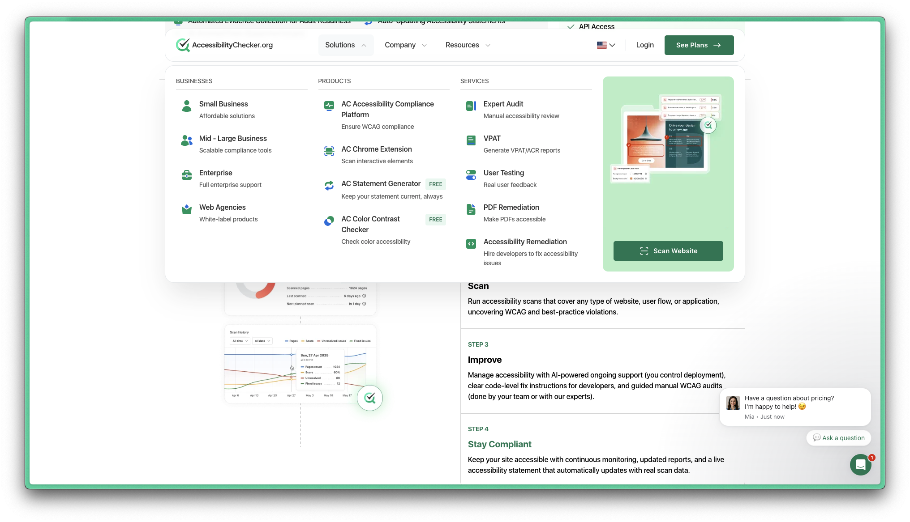Collapse the Solutions menu

pyautogui.click(x=346, y=45)
